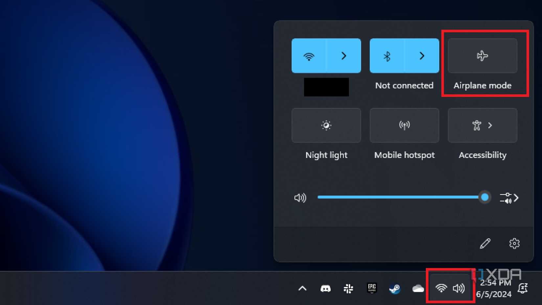Open Steam from the system tray
Image resolution: width=542 pixels, height=305 pixels.
[x=395, y=289]
